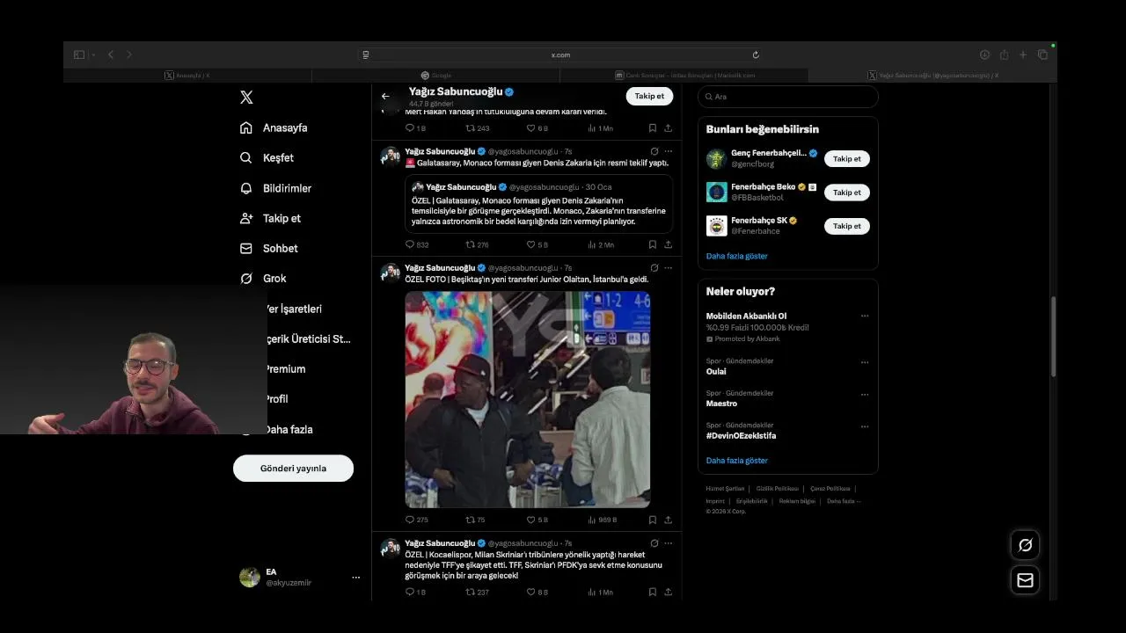The width and height of the screenshot is (1126, 633).
Task: Open Grok explain on the Olaitan tweet
Action: (x=654, y=267)
